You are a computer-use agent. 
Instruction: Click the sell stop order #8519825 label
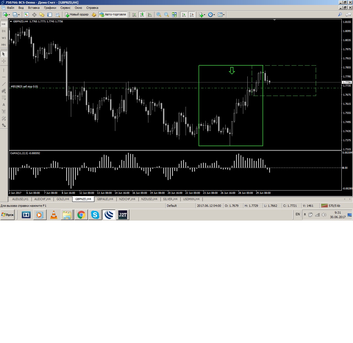pyautogui.click(x=25, y=87)
